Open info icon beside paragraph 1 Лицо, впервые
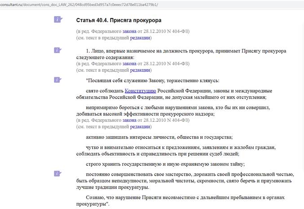The width and height of the screenshot is (304, 209). (57, 50)
